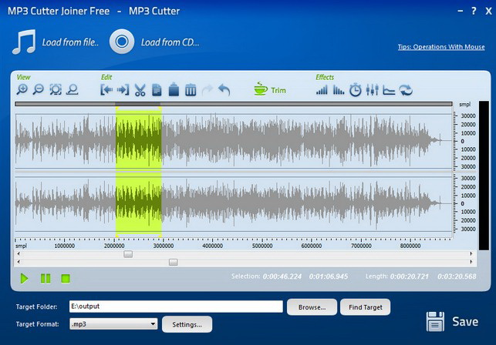
Task: Apply the Fade In effect icon
Action: click(x=322, y=90)
